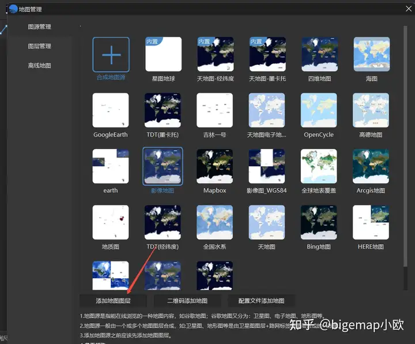Click the 二维码添加地图 button
The width and height of the screenshot is (415, 344).
coord(187,301)
